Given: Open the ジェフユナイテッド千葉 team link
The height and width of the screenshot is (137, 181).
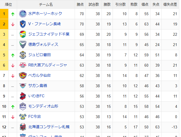Looking at the screenshot, I should tap(49, 34).
